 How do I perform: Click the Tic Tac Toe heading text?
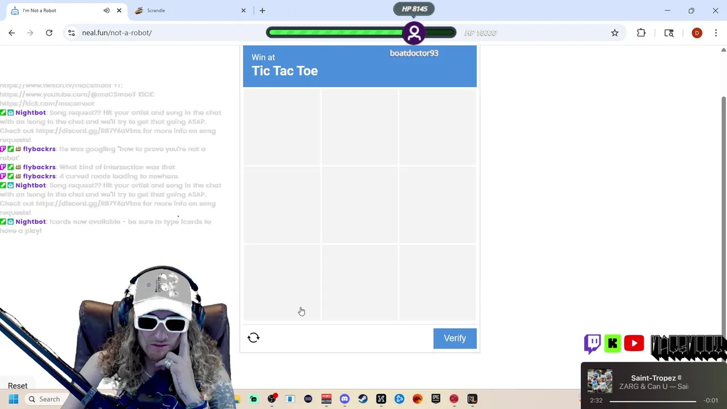point(285,71)
